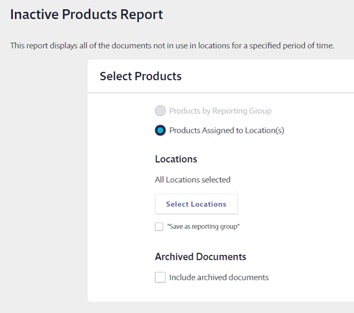Click the Select Locations button
The height and width of the screenshot is (313, 354).
coord(196,204)
